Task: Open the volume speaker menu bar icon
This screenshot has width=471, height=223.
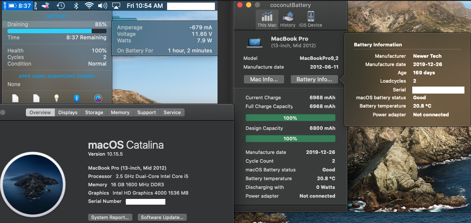Action: 103,5
